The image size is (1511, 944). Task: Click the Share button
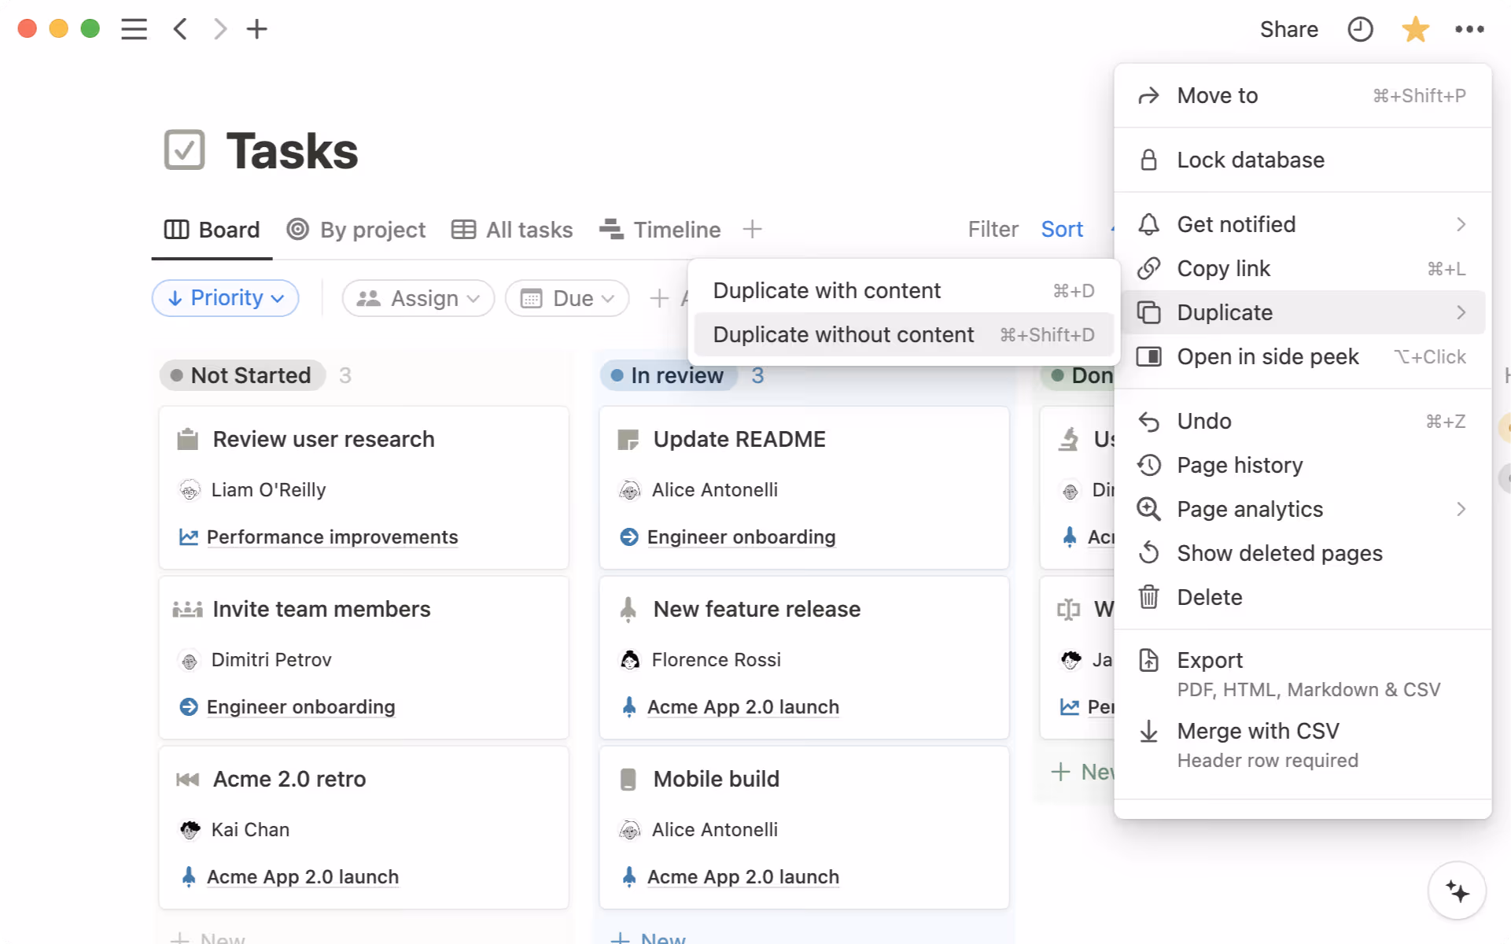pos(1288,30)
